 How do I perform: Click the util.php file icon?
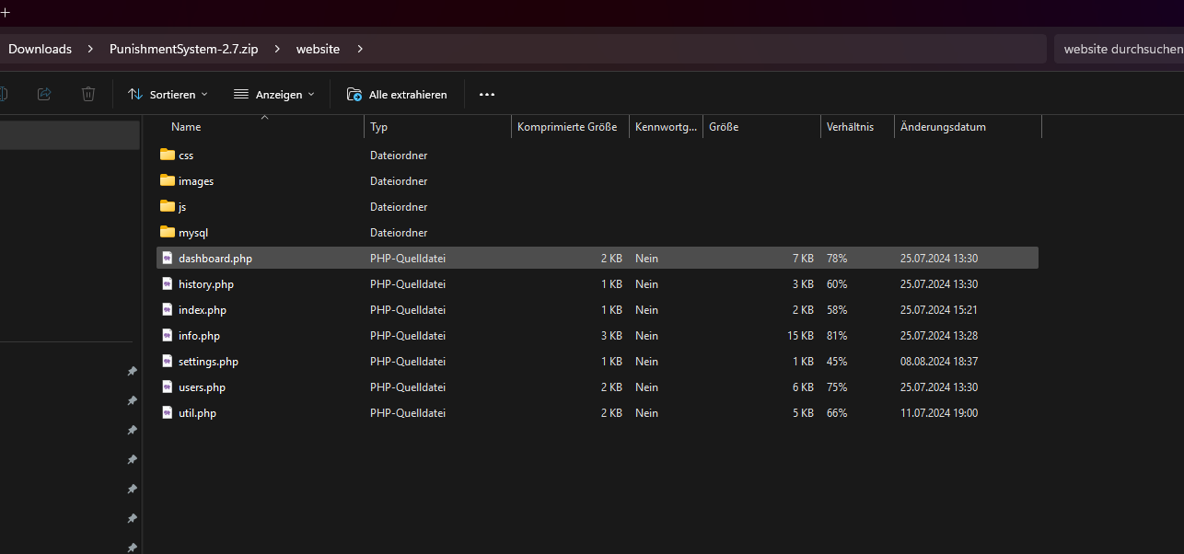[x=167, y=412]
